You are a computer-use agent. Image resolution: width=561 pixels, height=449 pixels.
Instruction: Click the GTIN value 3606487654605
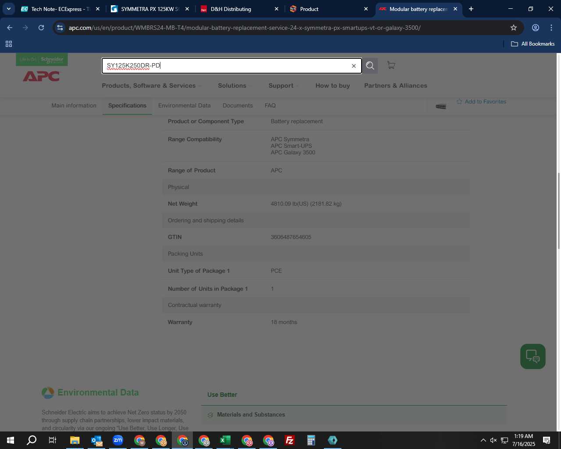[x=291, y=237]
